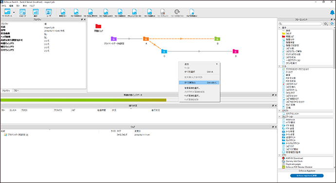Open Workspace dropdown arrow in toolbar
Viewport: 336px width, 183px height.
pyautogui.click(x=14, y=13)
